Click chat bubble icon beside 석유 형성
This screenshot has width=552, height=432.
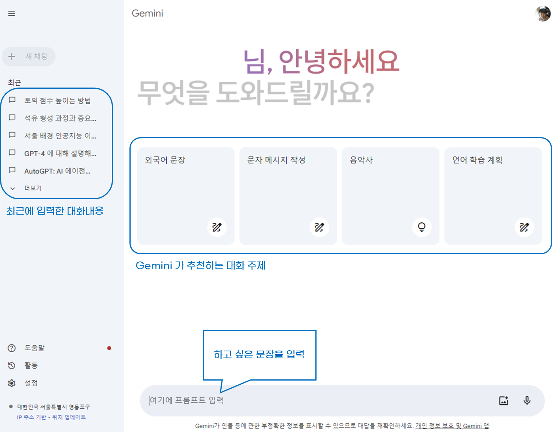(x=12, y=118)
